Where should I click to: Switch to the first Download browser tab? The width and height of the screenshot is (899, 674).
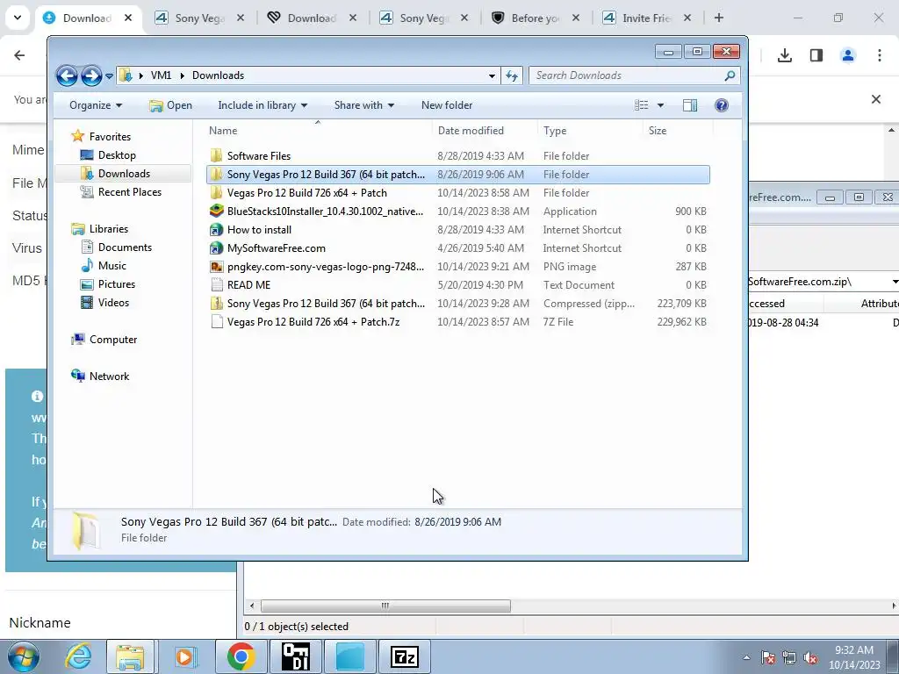pos(87,18)
